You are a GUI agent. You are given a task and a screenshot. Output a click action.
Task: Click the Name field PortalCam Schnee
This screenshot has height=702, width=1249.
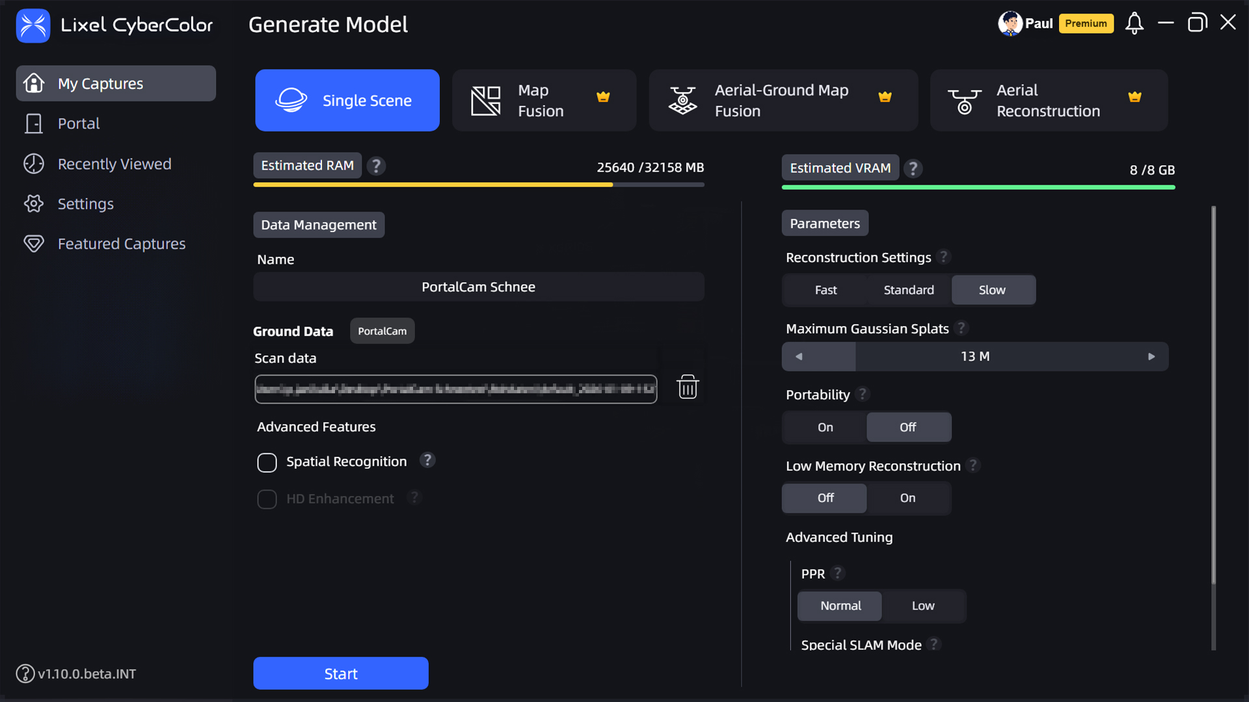pos(478,287)
